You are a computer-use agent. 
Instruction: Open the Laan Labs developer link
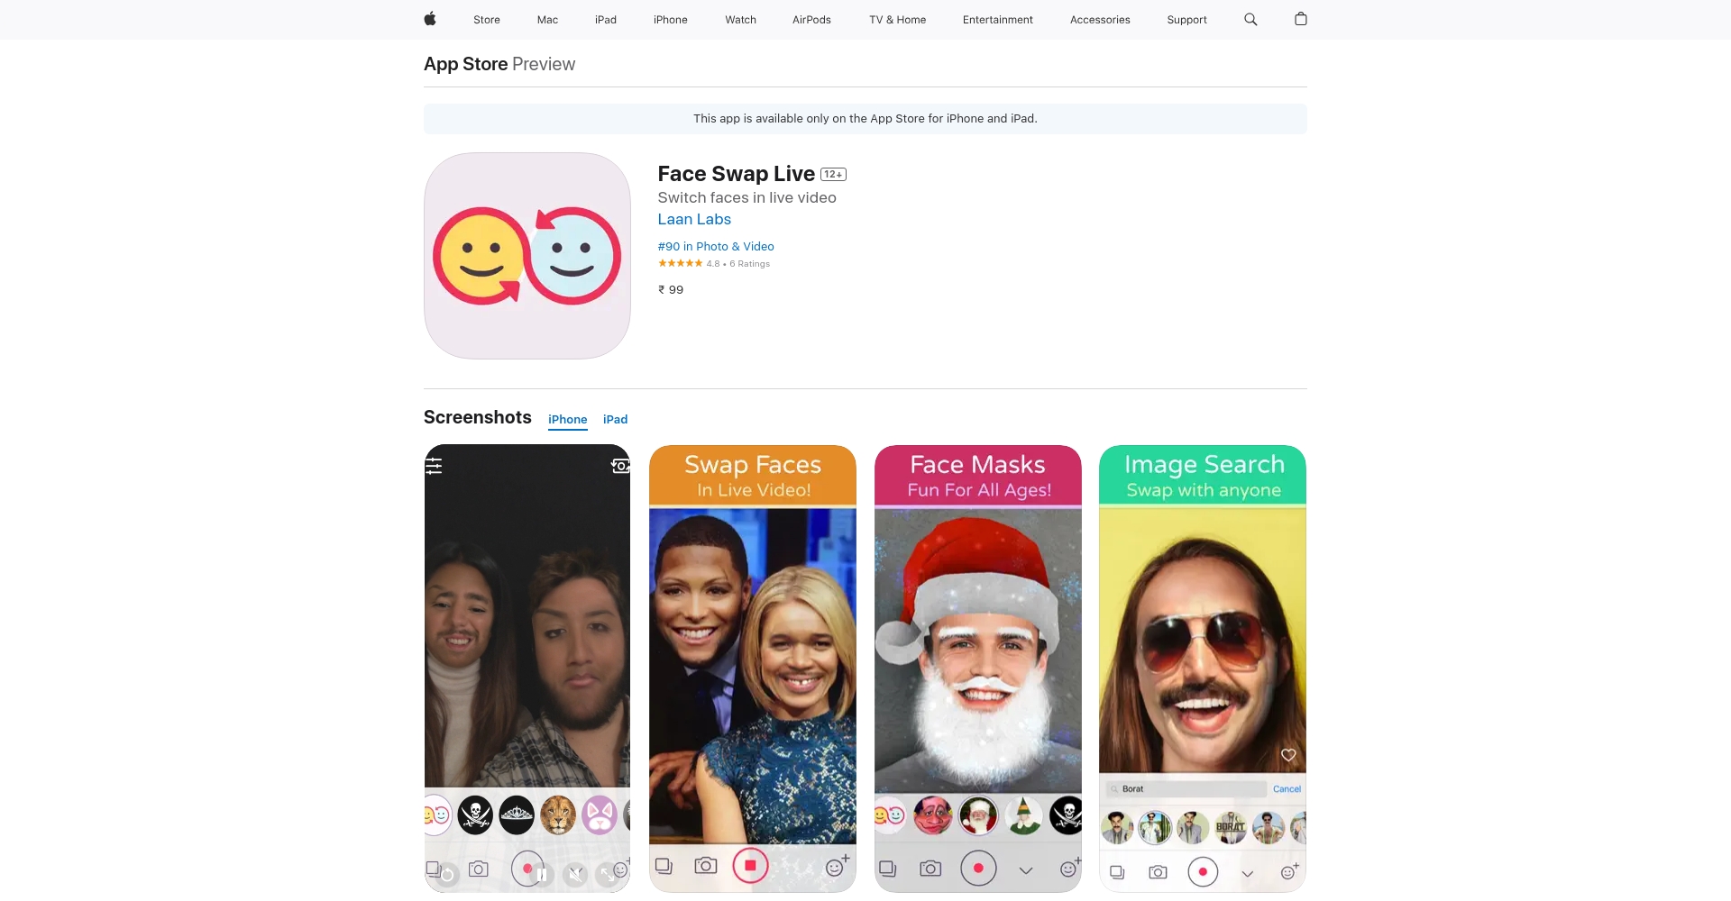(x=694, y=219)
